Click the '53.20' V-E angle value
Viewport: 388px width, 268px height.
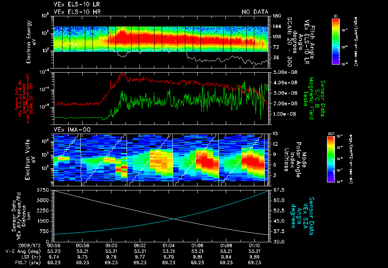click(54, 251)
